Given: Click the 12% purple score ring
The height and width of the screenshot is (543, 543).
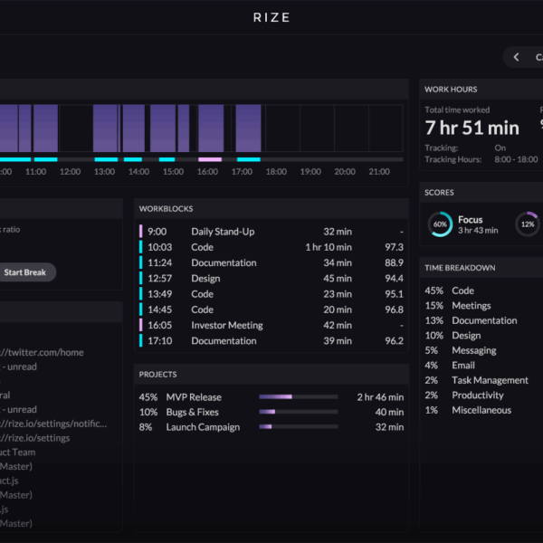Looking at the screenshot, I should [x=527, y=224].
